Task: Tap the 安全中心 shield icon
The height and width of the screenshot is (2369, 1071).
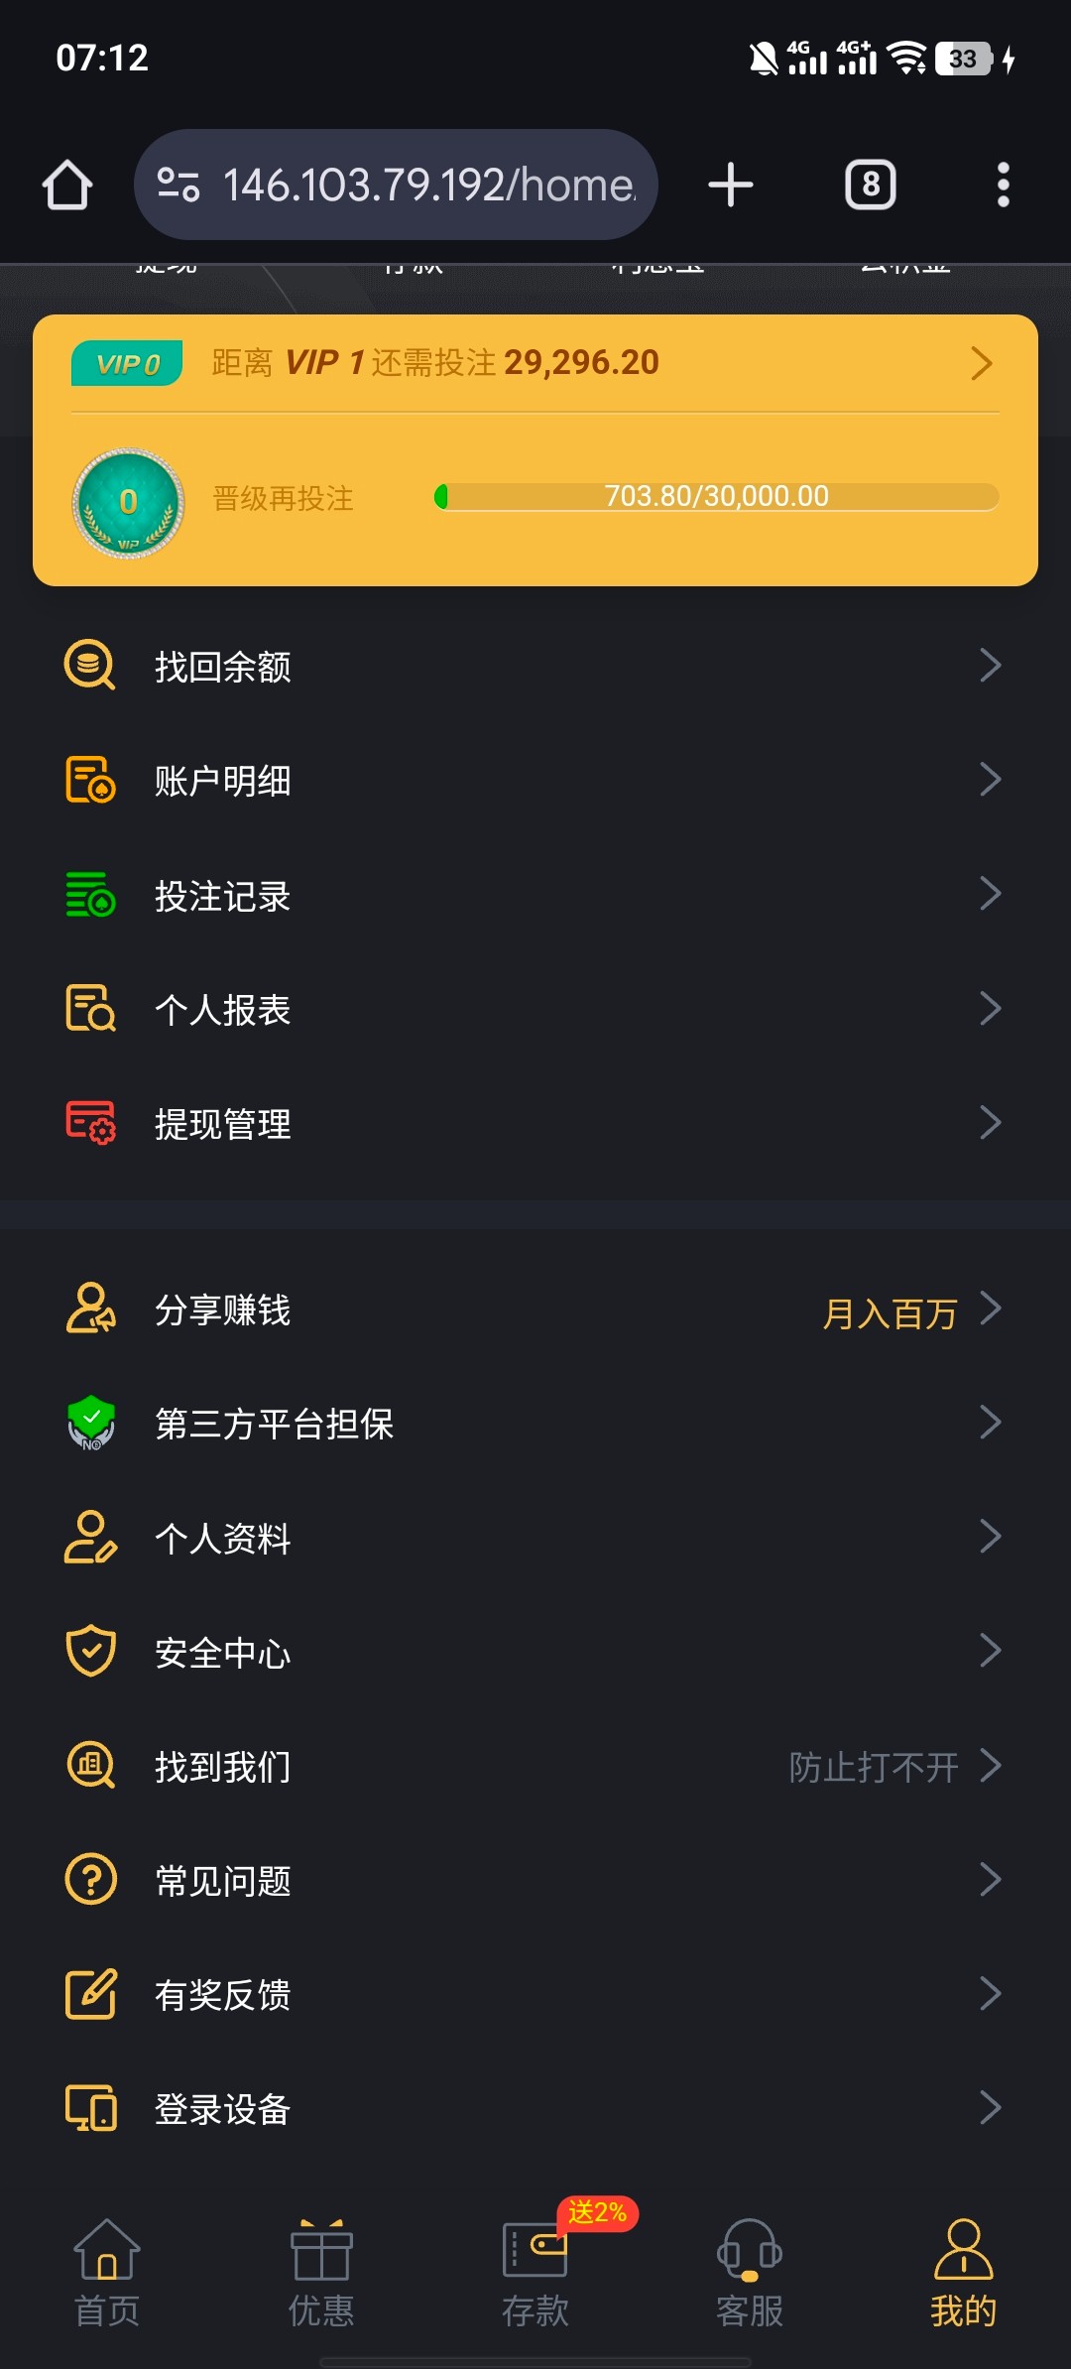Action: (x=90, y=1652)
